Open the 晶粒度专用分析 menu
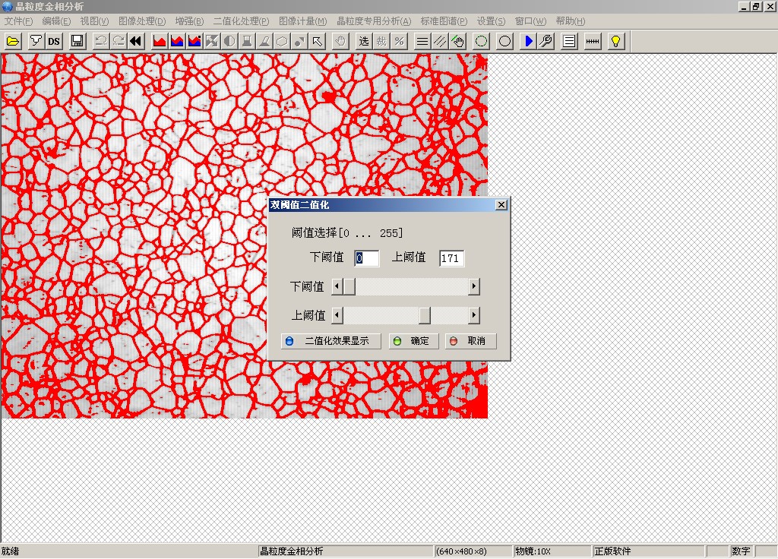The image size is (778, 559). click(x=374, y=21)
